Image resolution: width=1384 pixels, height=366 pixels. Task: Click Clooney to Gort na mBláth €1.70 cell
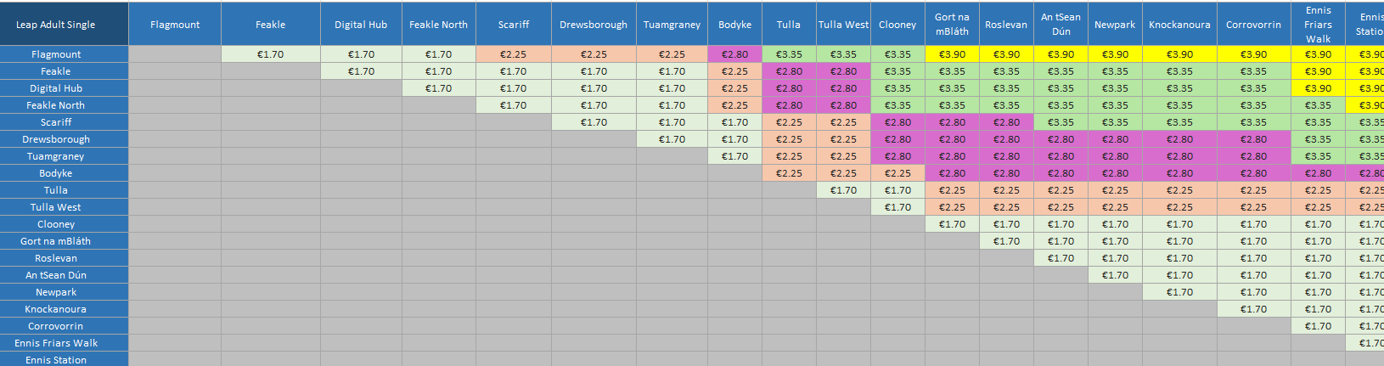click(952, 224)
